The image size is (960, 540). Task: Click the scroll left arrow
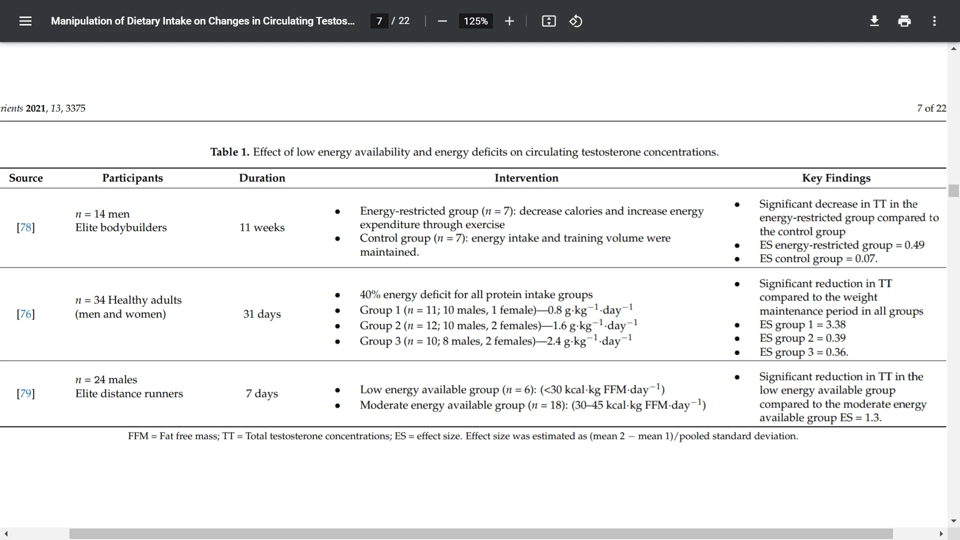point(6,534)
